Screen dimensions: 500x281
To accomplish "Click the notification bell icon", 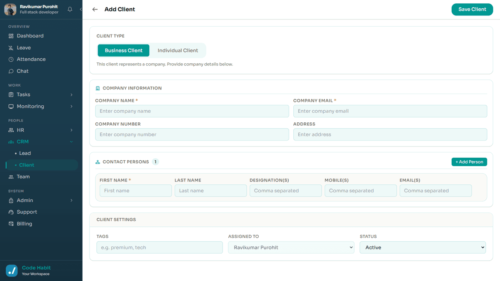I will tap(70, 9).
